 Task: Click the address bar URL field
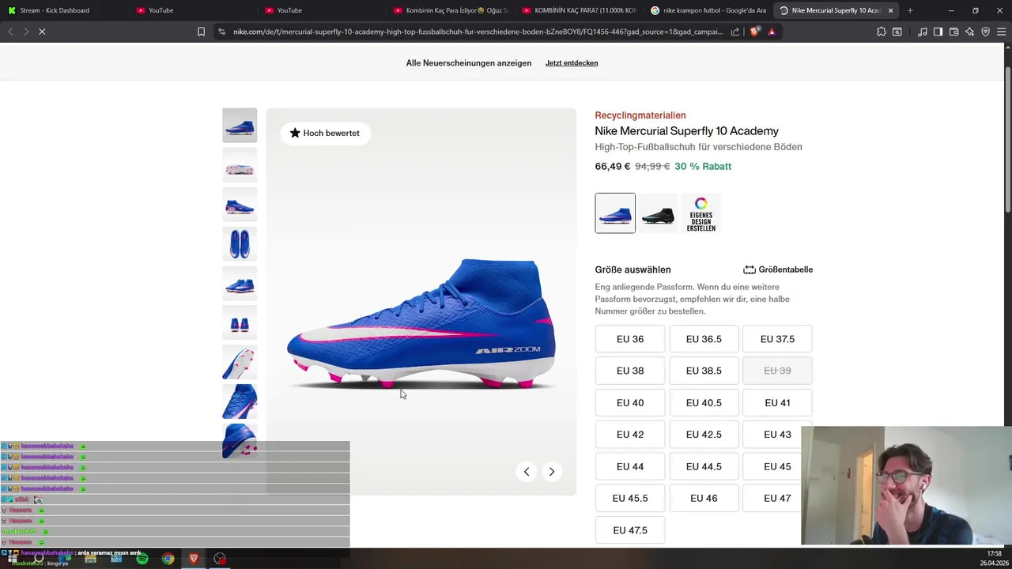(478, 32)
